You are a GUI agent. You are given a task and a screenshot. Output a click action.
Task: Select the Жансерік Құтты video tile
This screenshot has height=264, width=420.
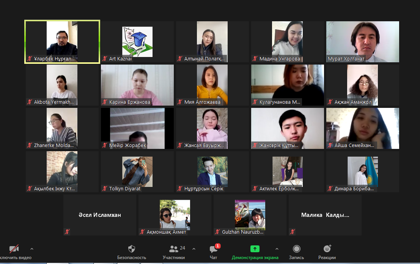tap(288, 128)
